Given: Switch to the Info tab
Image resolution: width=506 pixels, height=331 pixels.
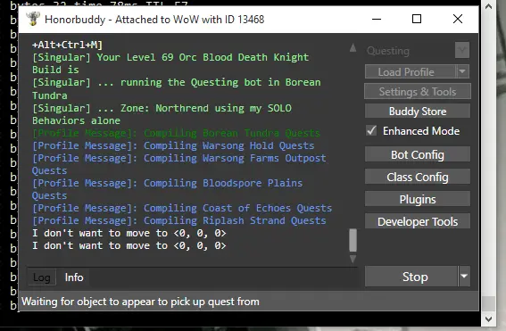Looking at the screenshot, I should [74, 277].
